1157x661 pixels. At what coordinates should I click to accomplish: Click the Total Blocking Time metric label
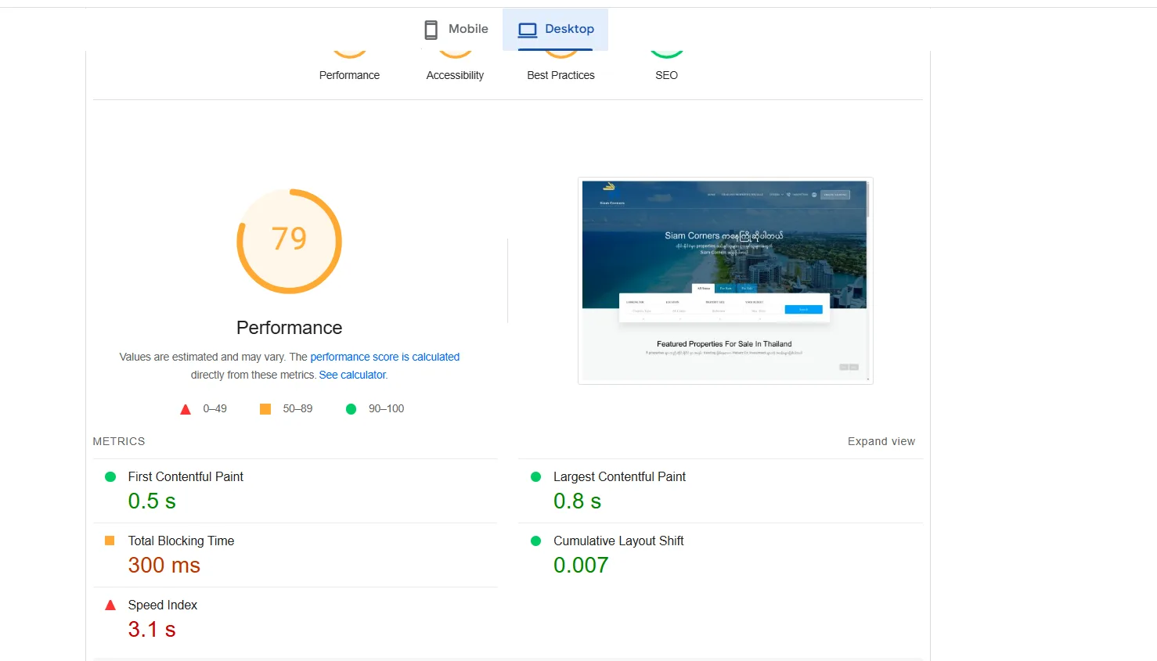pos(181,541)
